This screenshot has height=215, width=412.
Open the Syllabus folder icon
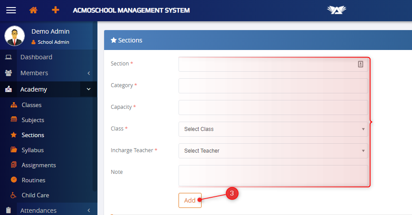pyautogui.click(x=14, y=150)
